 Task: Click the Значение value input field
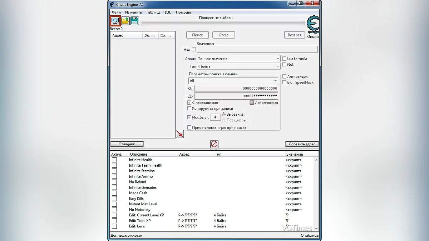(257, 50)
